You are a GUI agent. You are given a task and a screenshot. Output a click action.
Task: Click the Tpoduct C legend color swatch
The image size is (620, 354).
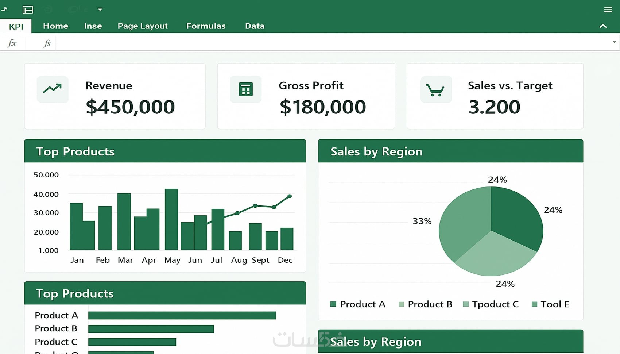[x=466, y=304]
